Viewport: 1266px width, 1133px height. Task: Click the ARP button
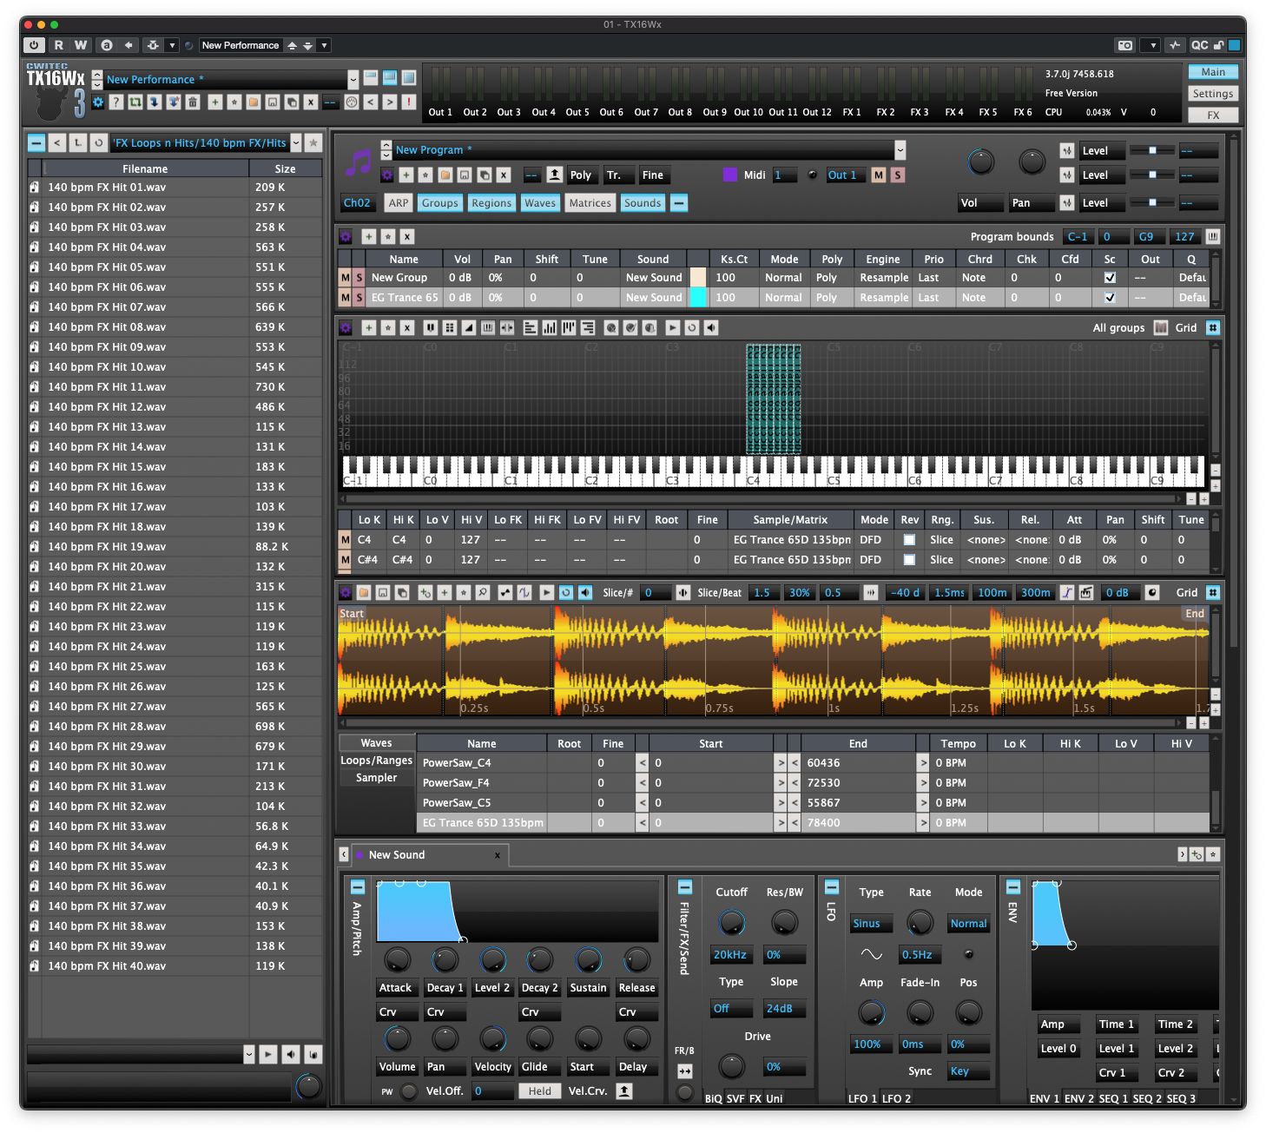(x=398, y=203)
